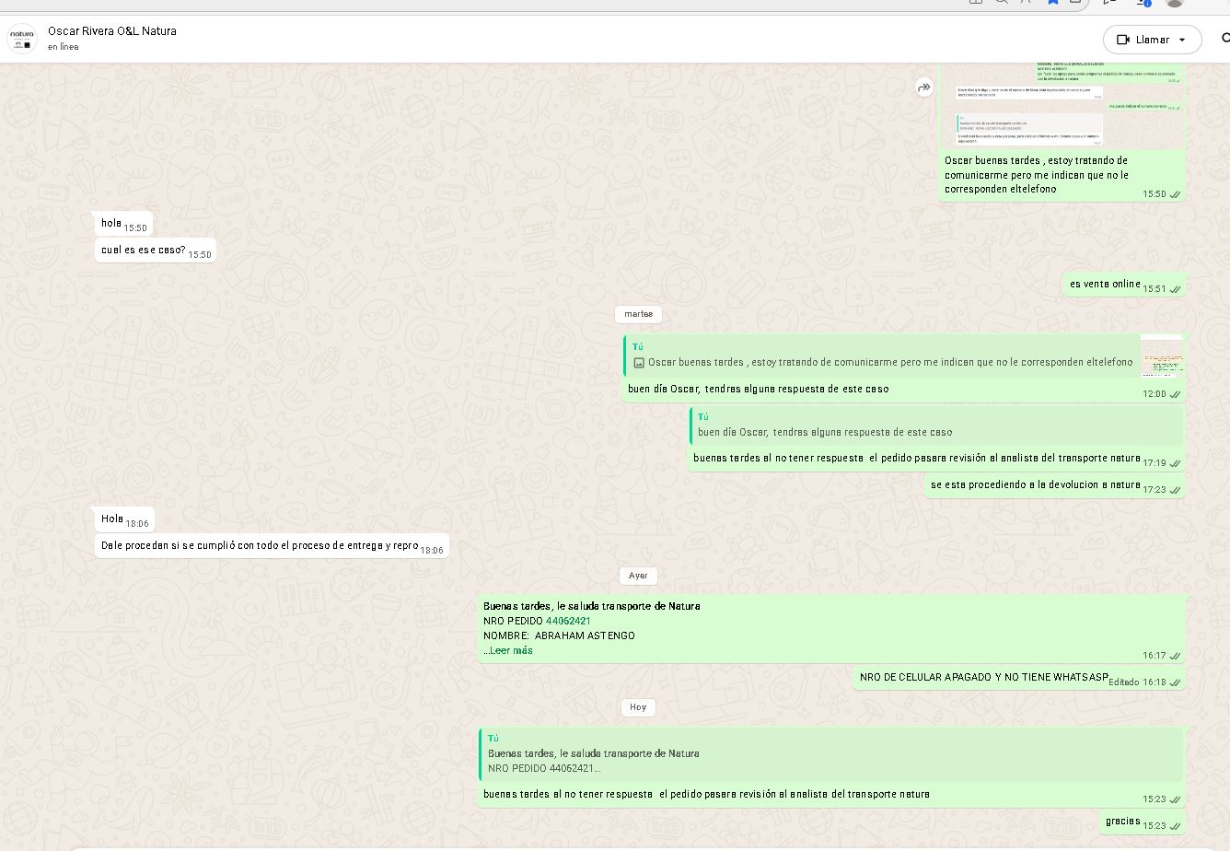The width and height of the screenshot is (1230, 851).
Task: Click read checkmarks on 'es venta online' message
Action: pos(1175,289)
